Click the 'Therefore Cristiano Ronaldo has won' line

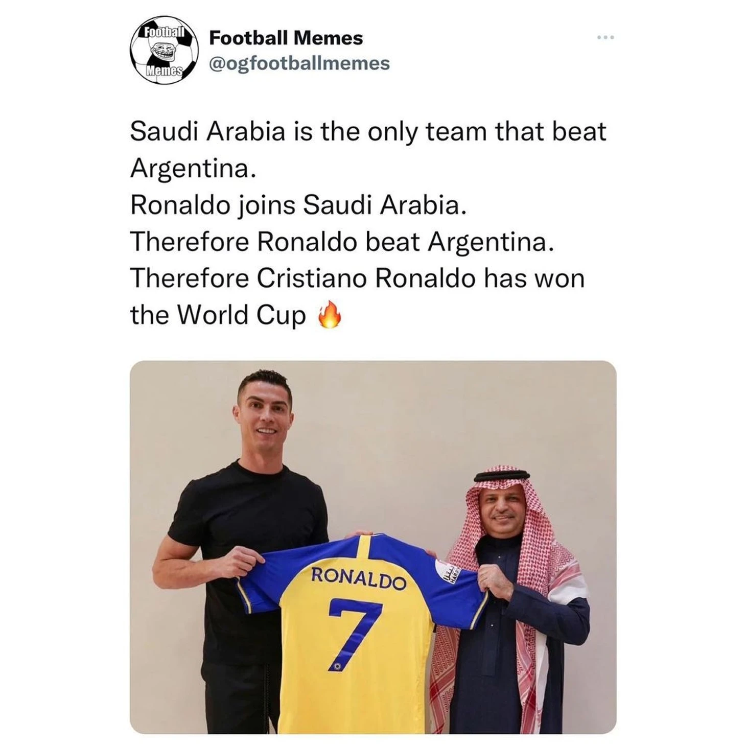click(357, 278)
